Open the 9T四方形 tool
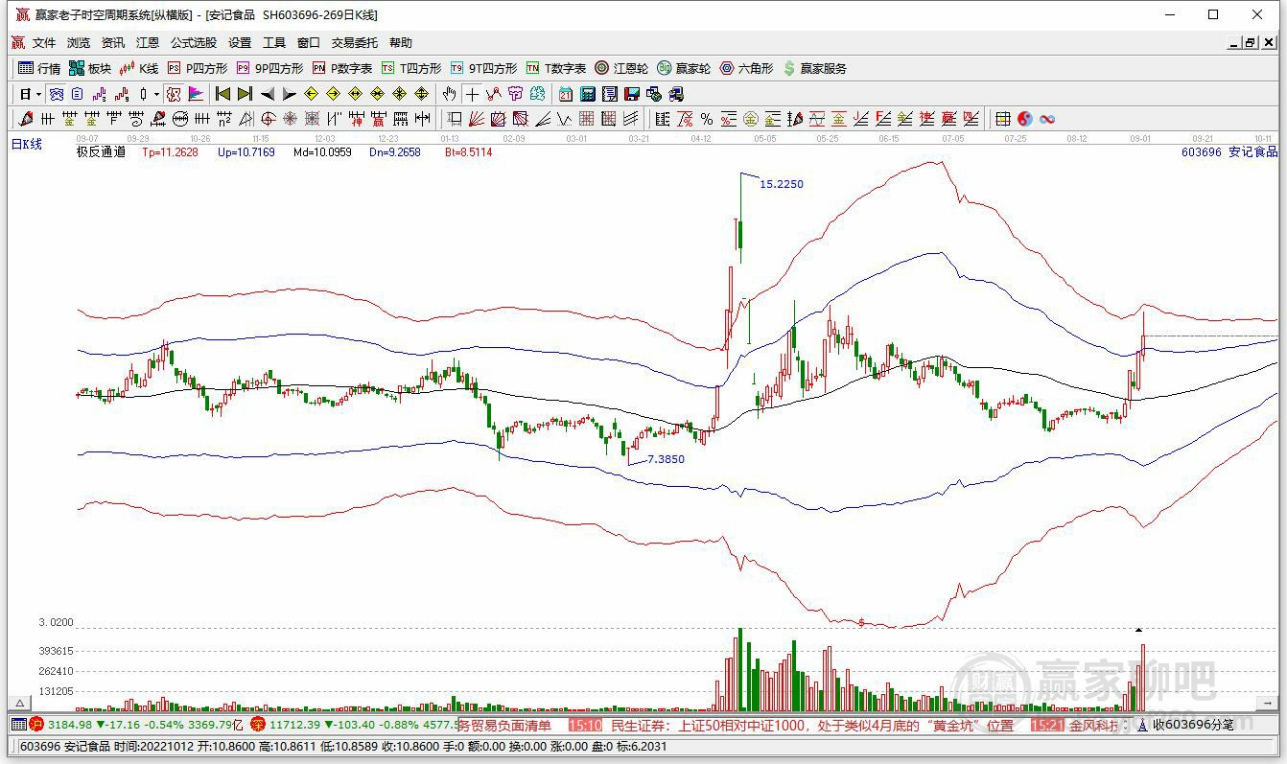The height and width of the screenshot is (764, 1287). click(x=483, y=68)
